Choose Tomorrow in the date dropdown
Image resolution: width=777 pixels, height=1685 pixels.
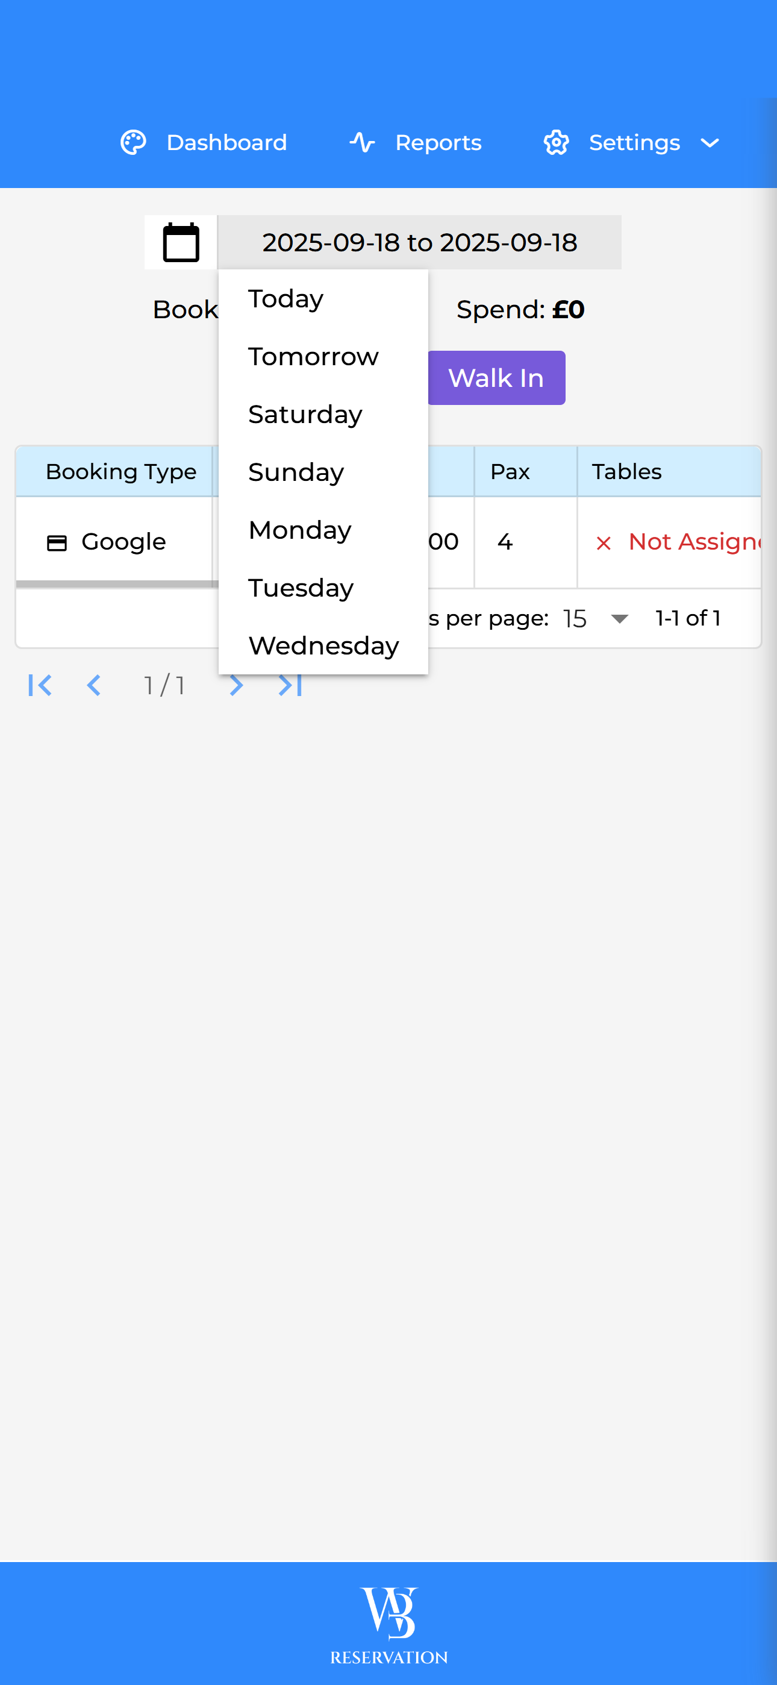313,357
